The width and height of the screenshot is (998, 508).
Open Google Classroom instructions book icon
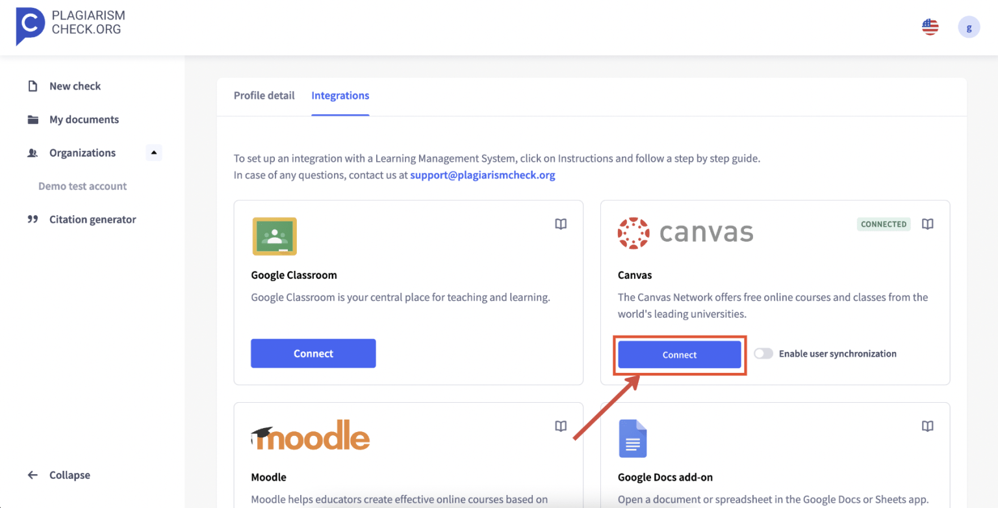pyautogui.click(x=561, y=224)
